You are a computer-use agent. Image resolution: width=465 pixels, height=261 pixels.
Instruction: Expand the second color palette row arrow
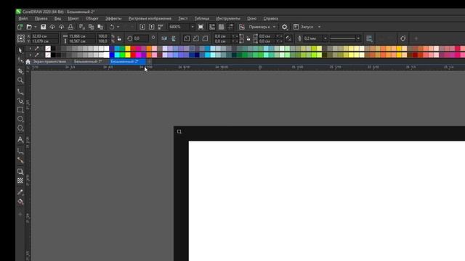30,55
